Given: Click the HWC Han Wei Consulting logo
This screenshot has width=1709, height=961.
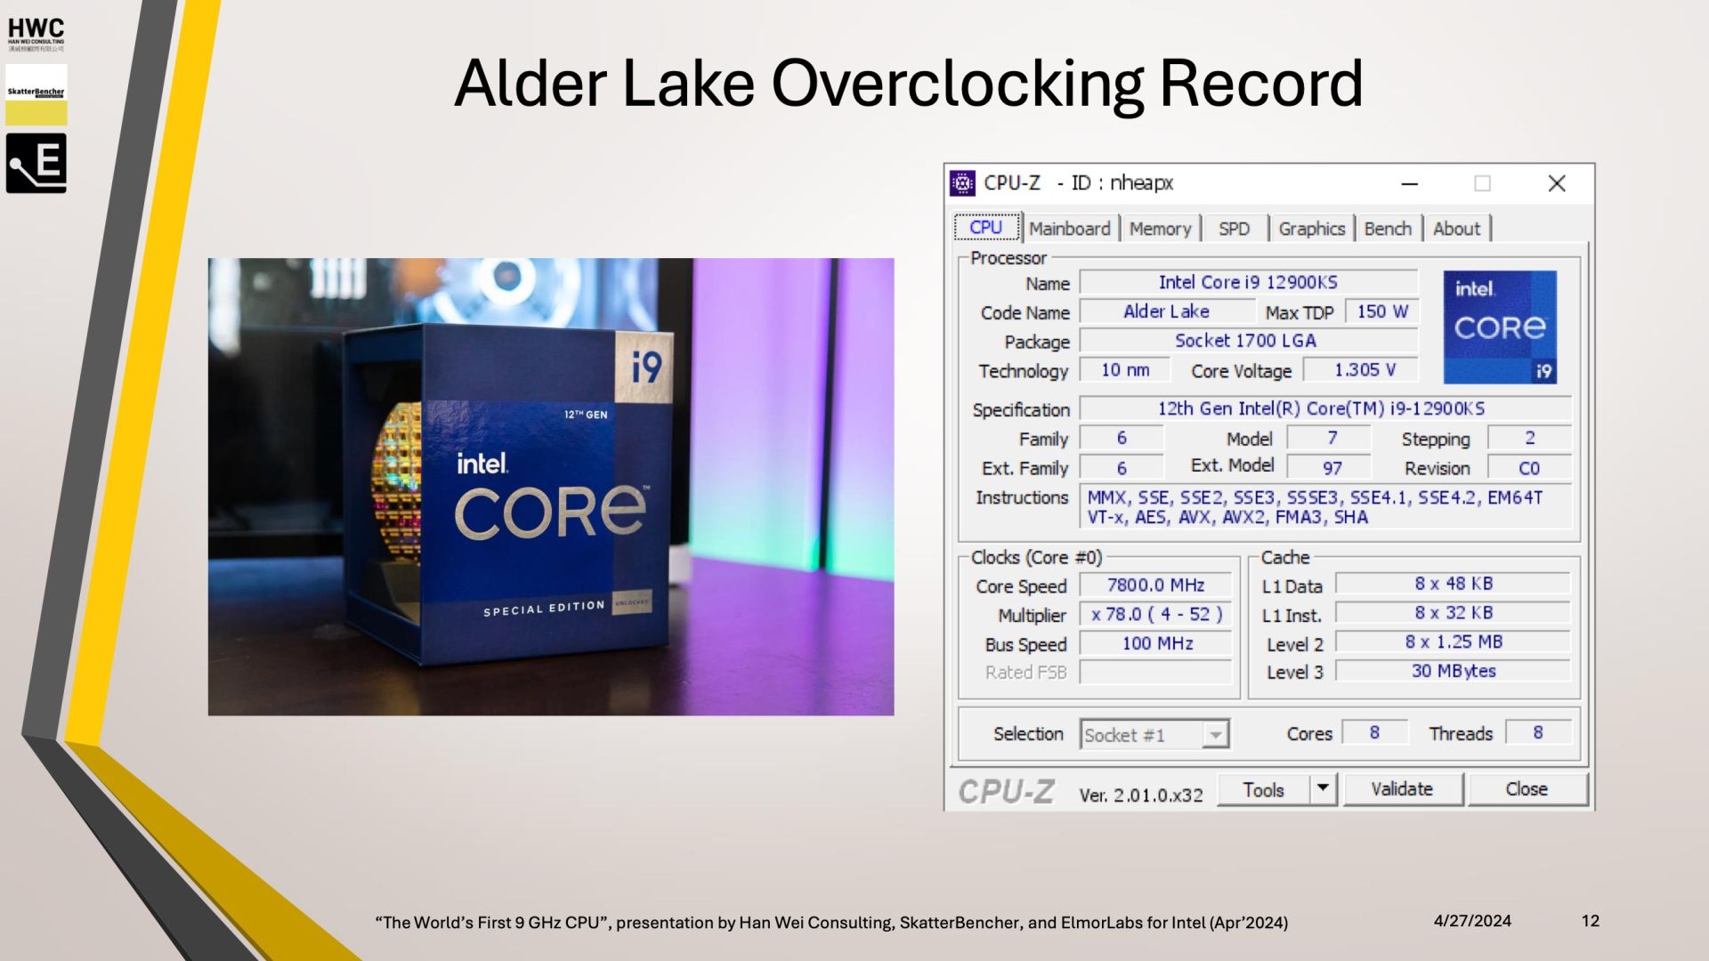Looking at the screenshot, I should pos(36,35).
